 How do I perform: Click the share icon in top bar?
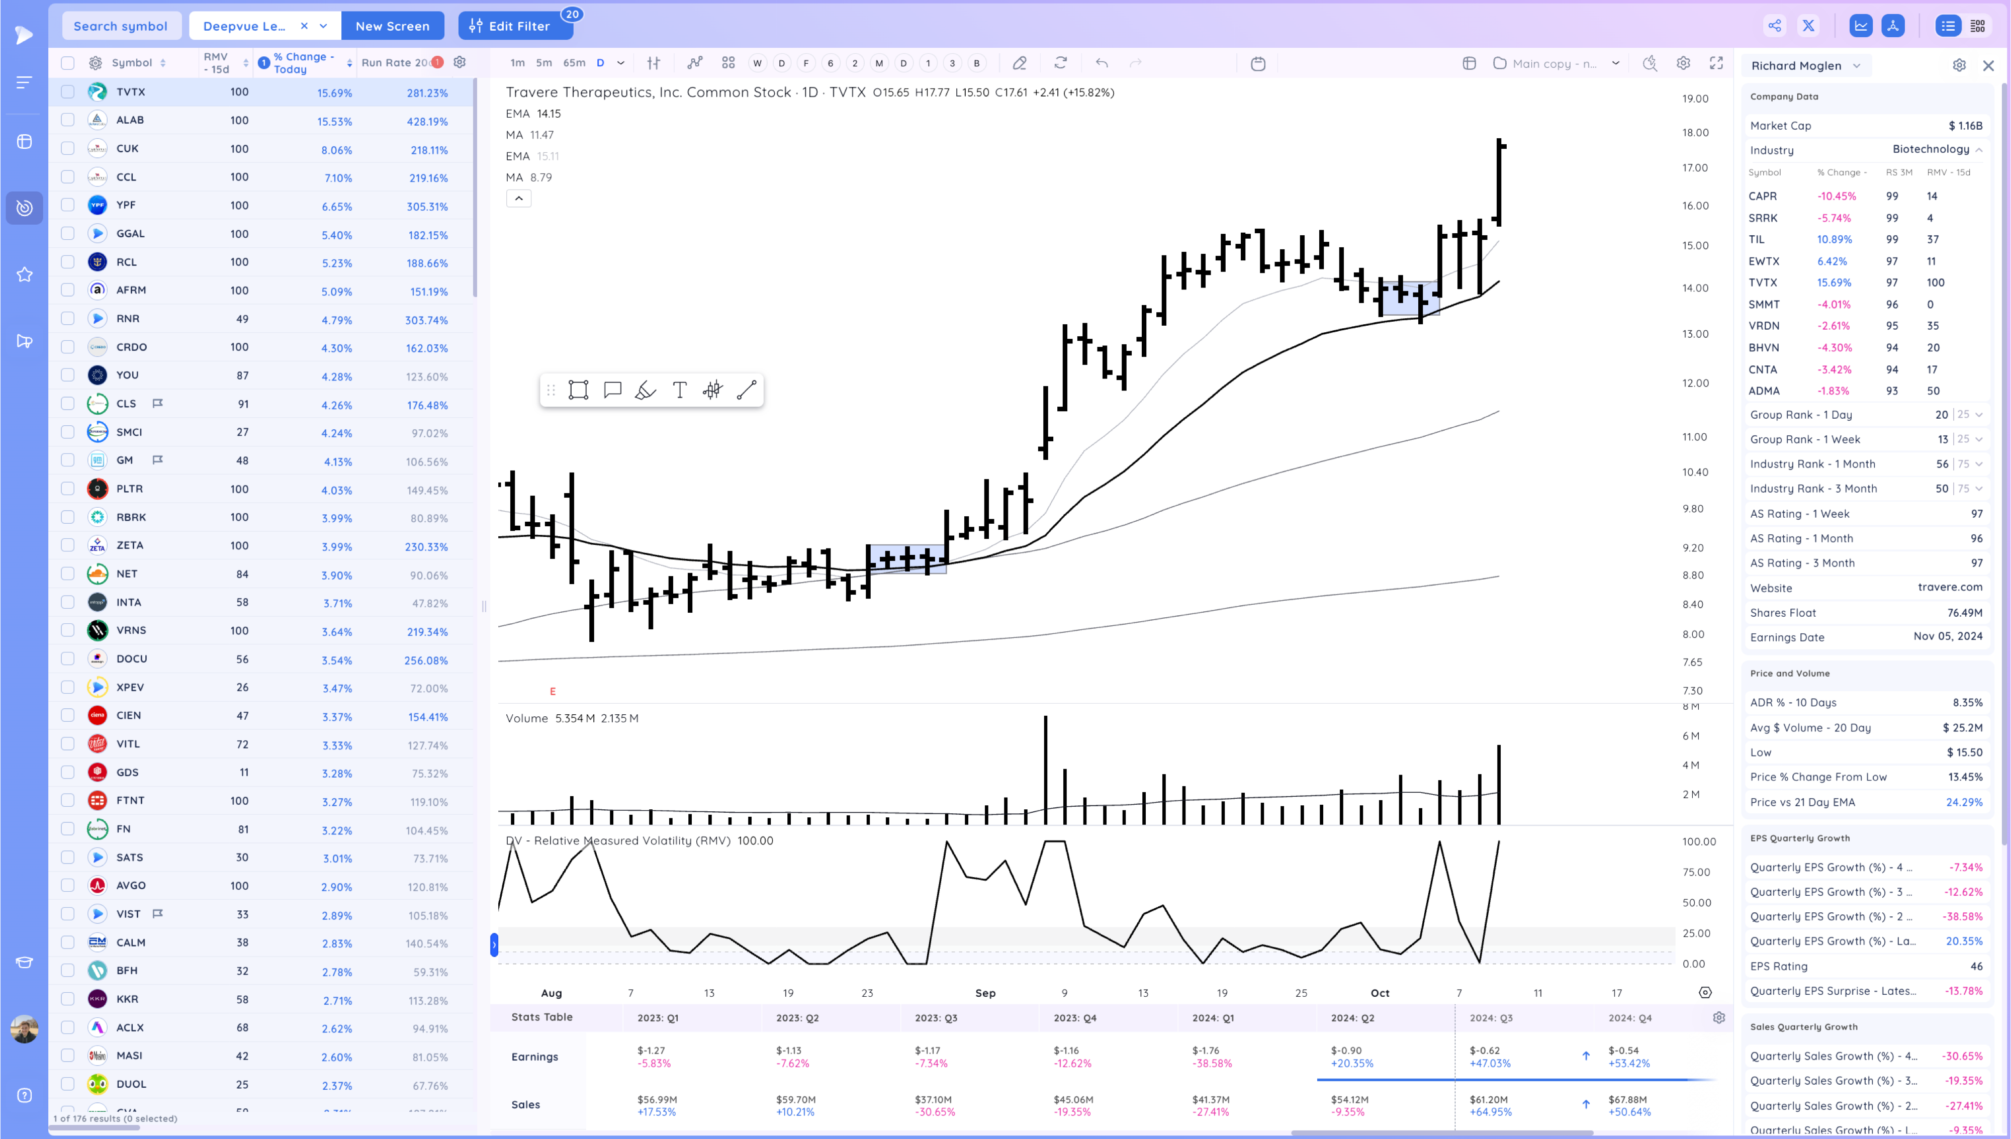(1774, 26)
